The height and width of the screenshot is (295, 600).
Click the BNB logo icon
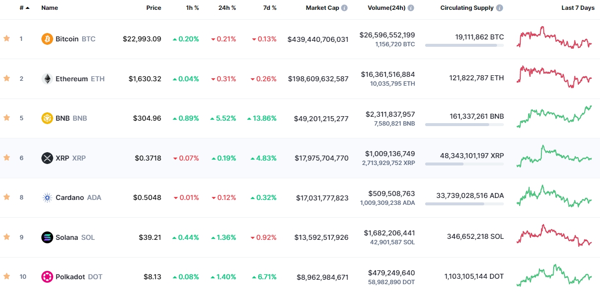(47, 118)
